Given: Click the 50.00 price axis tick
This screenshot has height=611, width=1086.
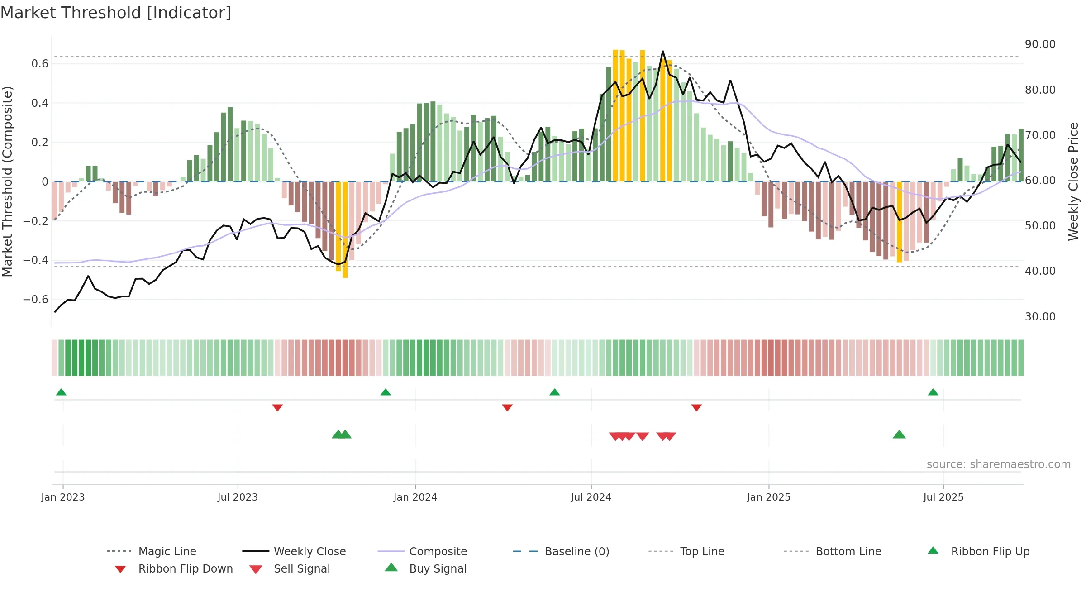Looking at the screenshot, I should pyautogui.click(x=1040, y=225).
